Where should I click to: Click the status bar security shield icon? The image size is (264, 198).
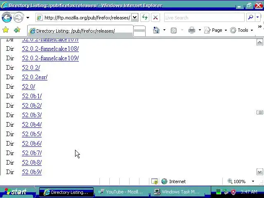coord(155,181)
